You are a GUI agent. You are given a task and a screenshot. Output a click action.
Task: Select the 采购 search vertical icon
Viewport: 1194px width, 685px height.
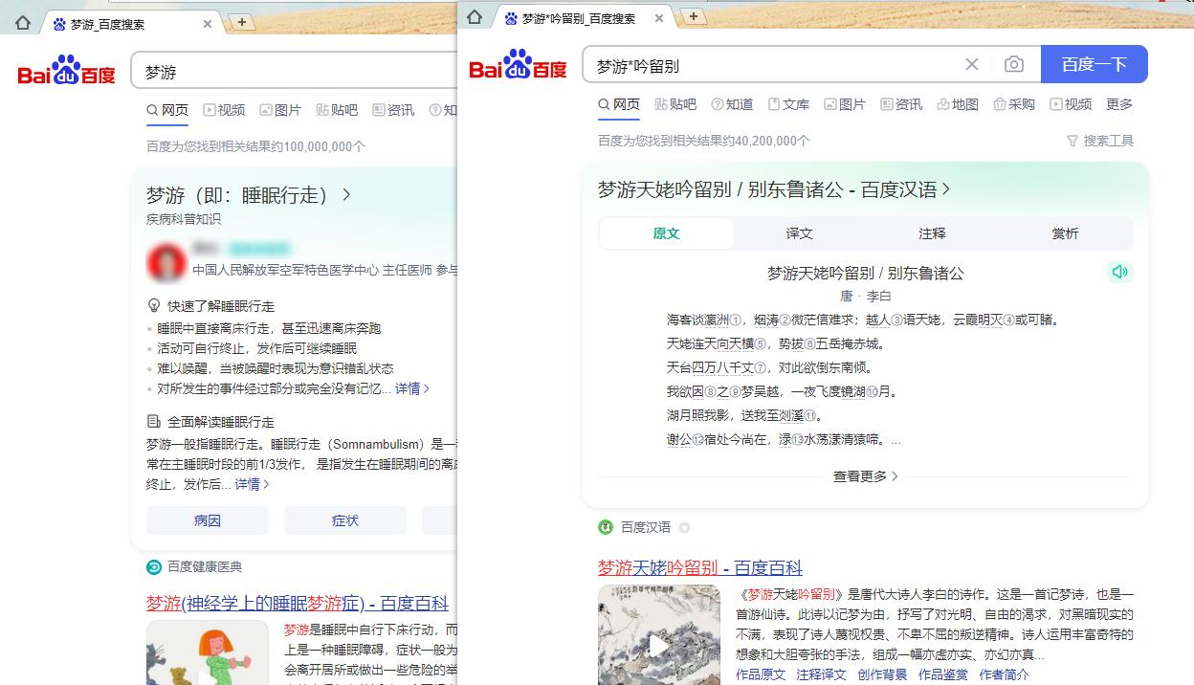(1013, 104)
